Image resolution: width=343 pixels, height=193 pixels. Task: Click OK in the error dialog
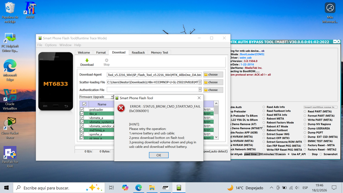click(x=159, y=155)
